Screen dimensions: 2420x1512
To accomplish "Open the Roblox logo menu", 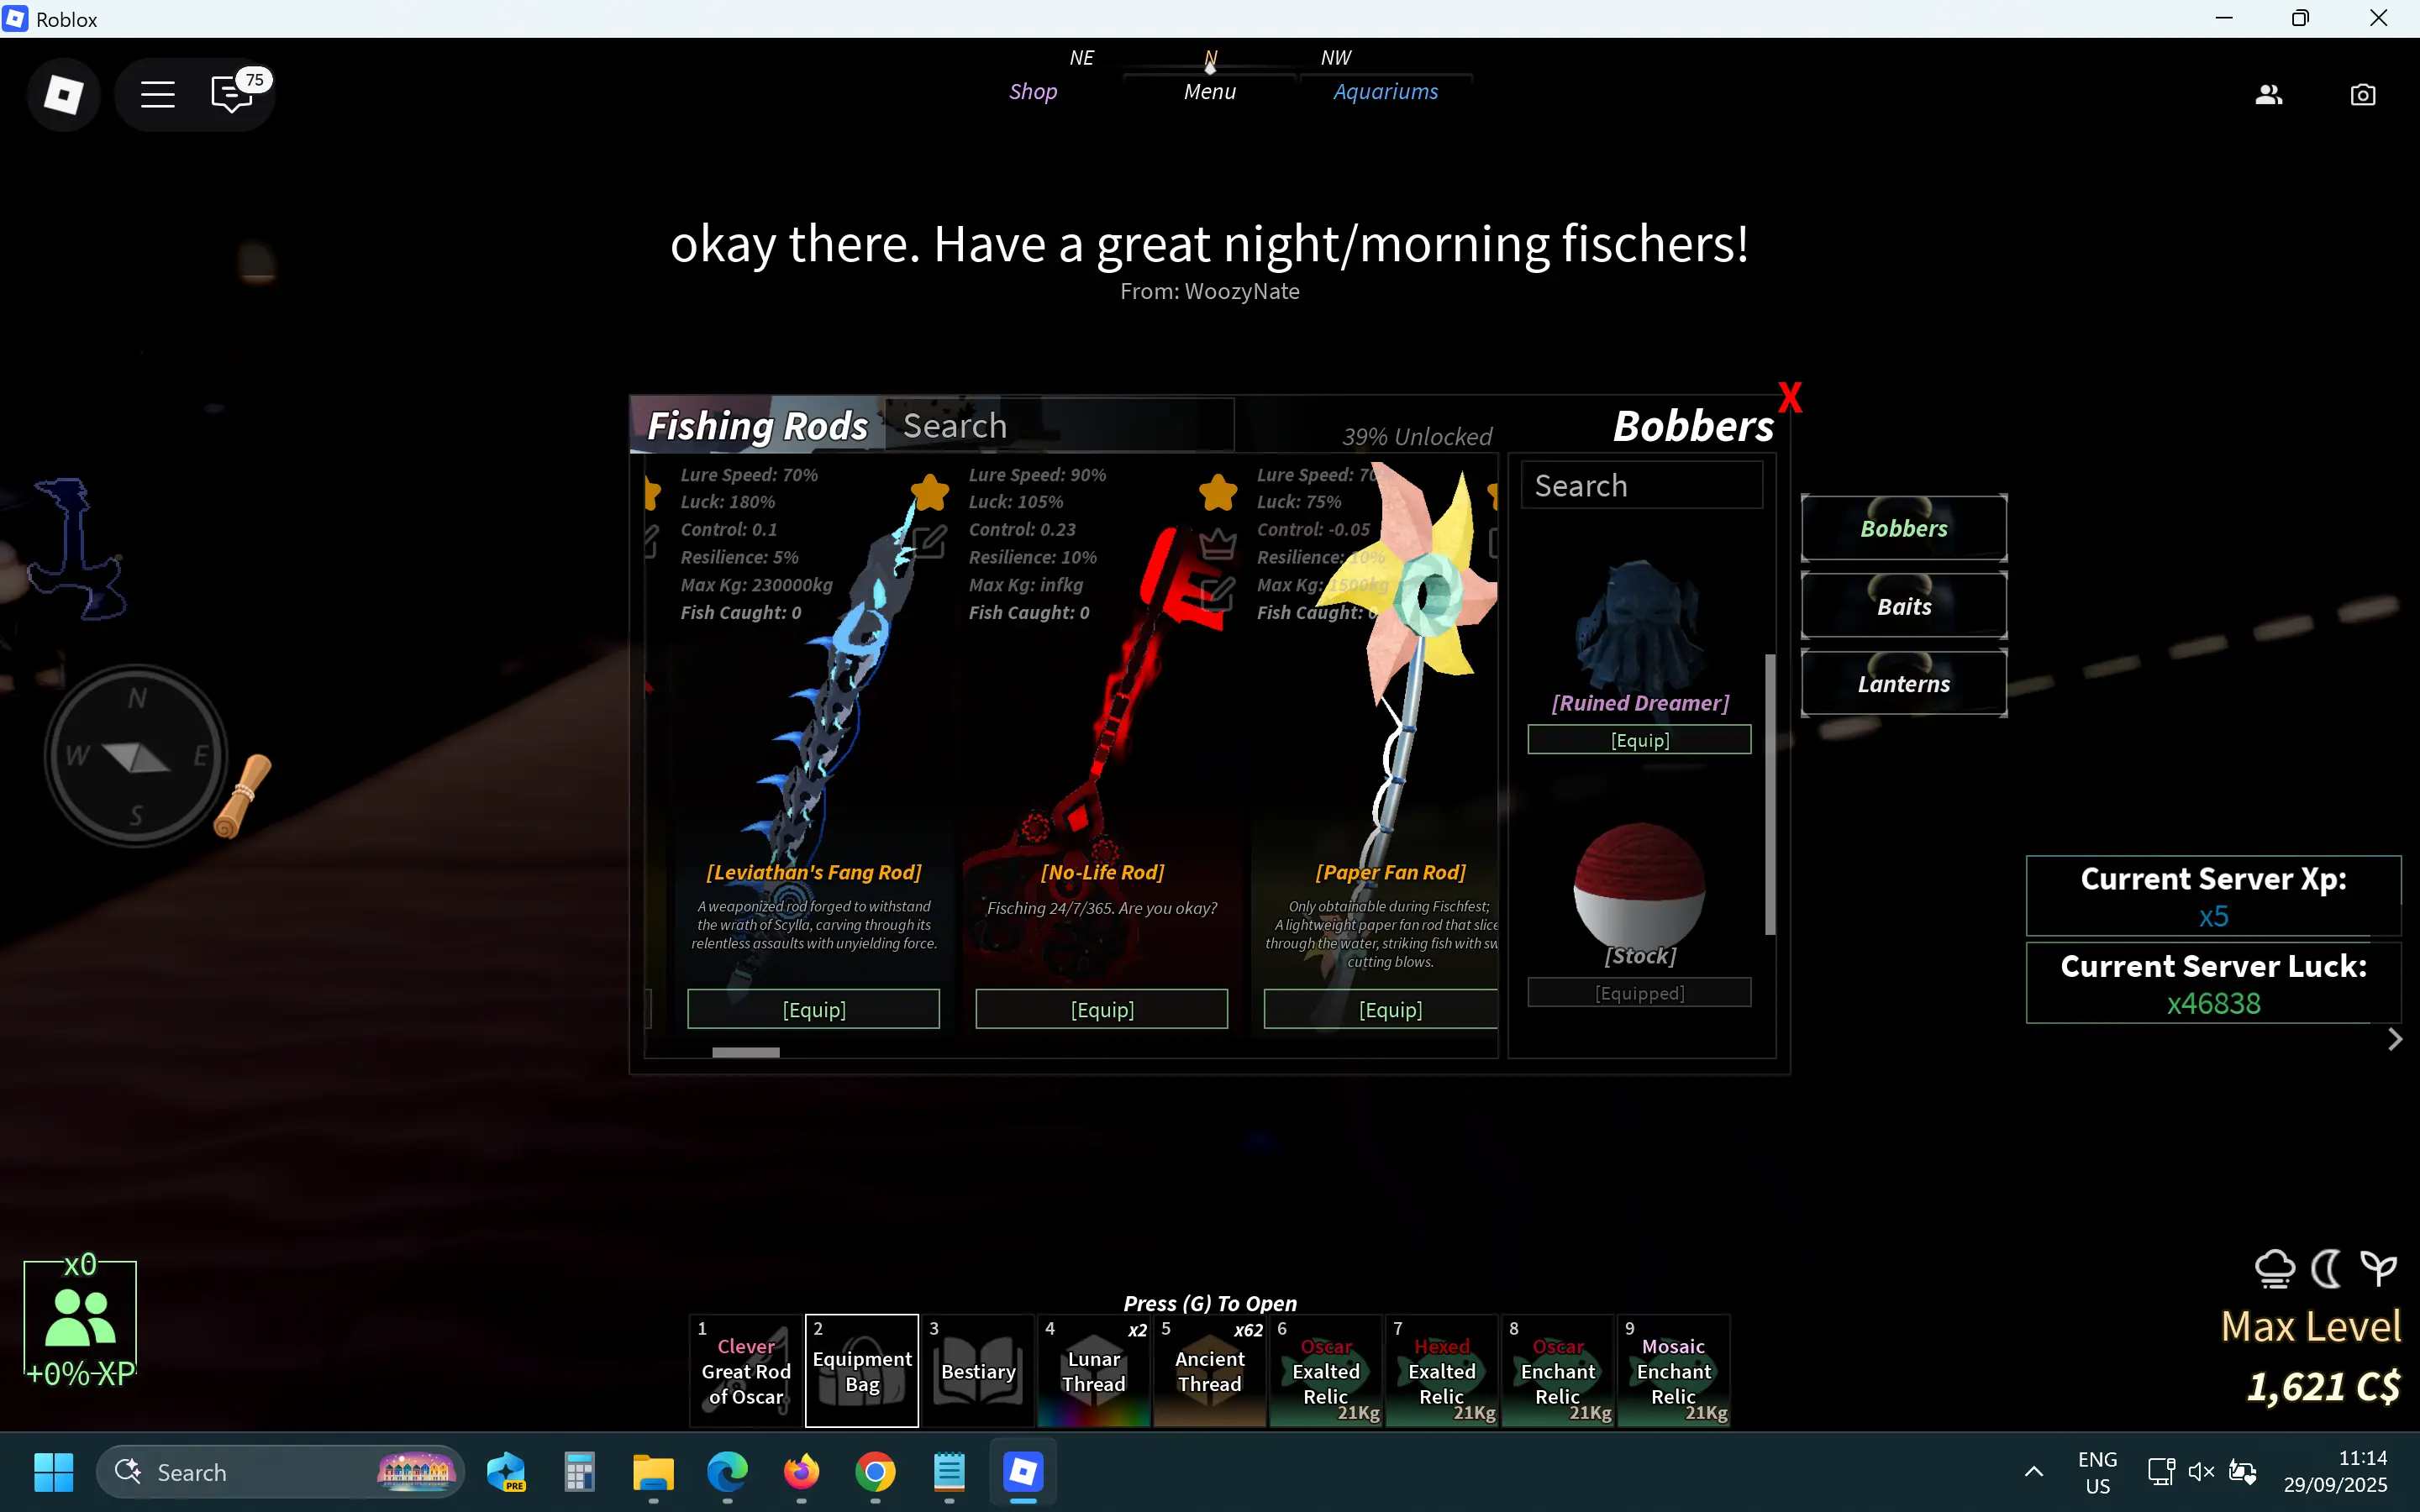I will tap(63, 94).
